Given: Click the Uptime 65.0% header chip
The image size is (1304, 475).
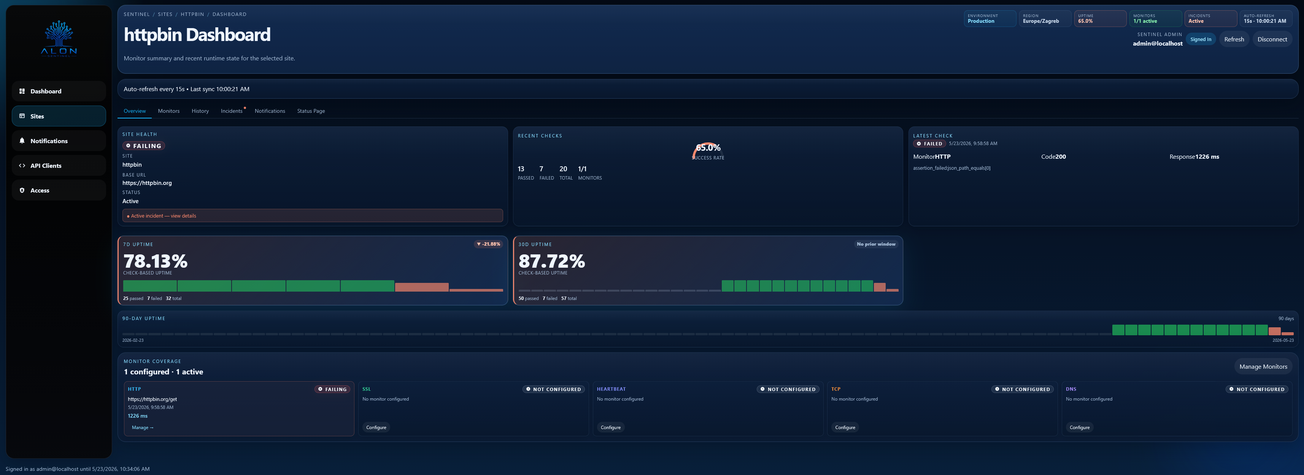Looking at the screenshot, I should [1100, 19].
